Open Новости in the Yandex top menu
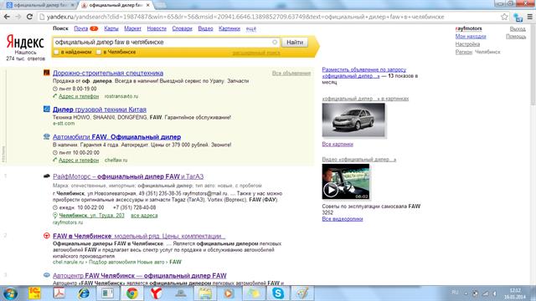 (x=157, y=28)
